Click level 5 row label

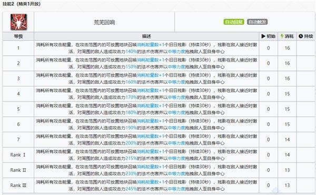18,109
